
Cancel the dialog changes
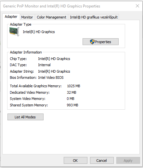click(102, 161)
